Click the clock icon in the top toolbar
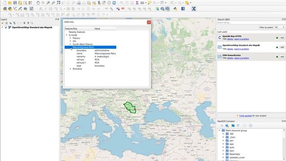286x161 pixels. coord(109,3)
